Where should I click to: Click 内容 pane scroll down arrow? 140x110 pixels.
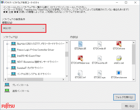click(134, 79)
